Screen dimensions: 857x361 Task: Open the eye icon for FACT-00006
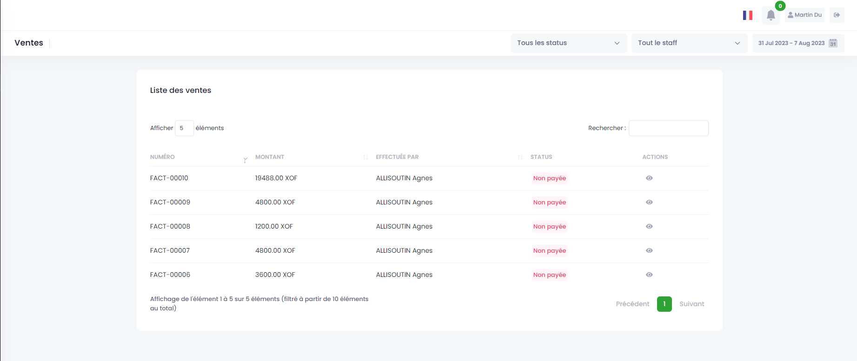coord(649,275)
